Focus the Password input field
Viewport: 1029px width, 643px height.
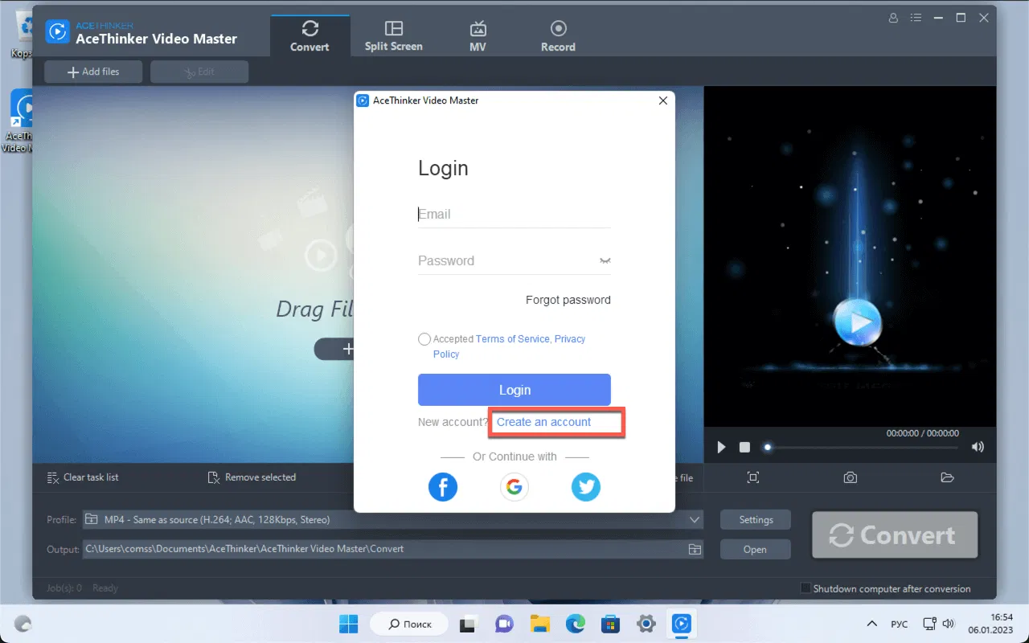tap(506, 260)
